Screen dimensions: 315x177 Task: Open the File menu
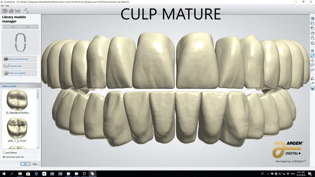[2, 6]
